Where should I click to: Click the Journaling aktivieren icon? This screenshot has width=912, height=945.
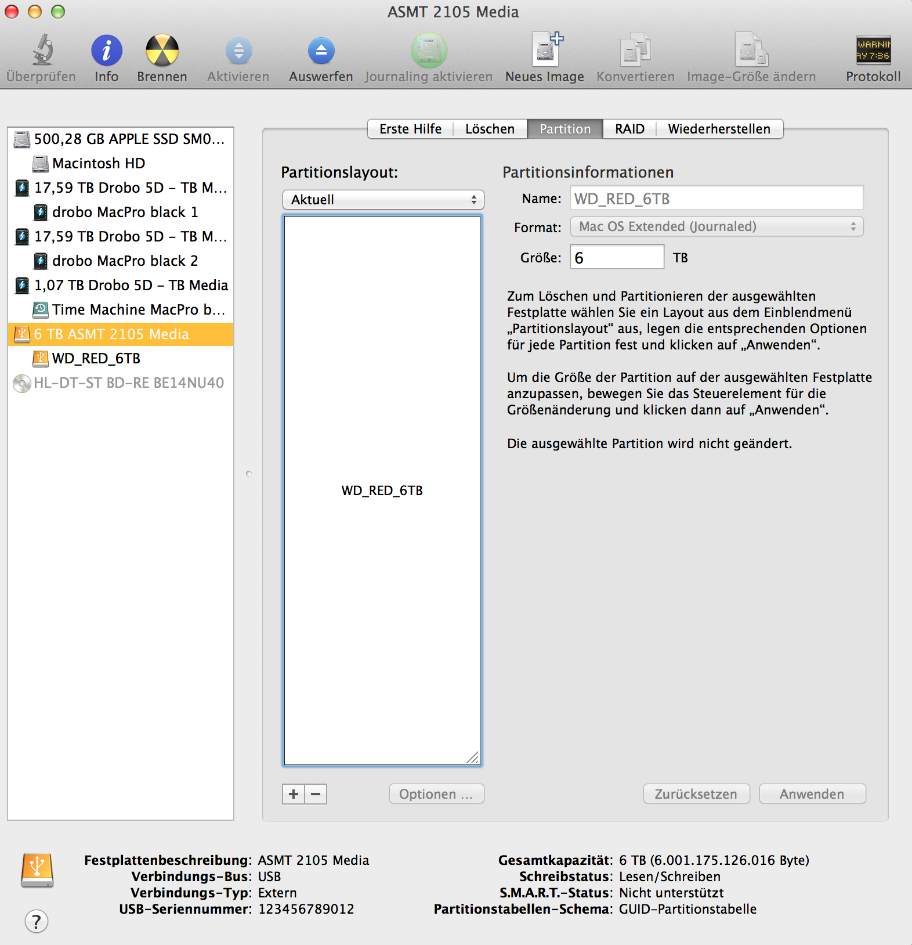click(429, 50)
